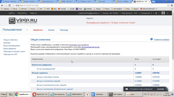Bookmark this page using the star icon
The width and height of the screenshot is (174, 97).
168,5
